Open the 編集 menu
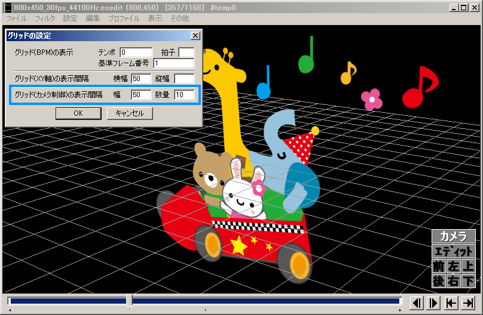This screenshot has height=315, width=483. [x=93, y=18]
